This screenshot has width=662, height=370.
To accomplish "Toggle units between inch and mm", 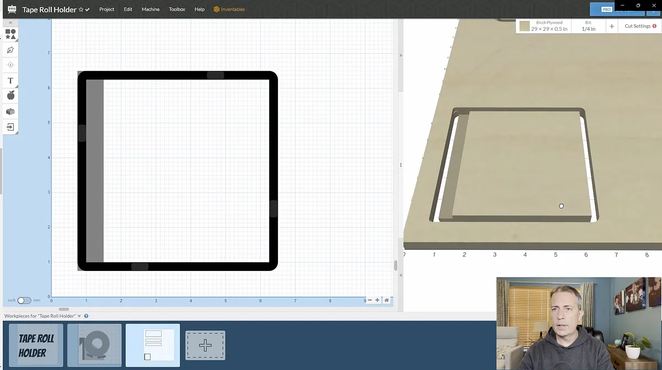I will [24, 301].
